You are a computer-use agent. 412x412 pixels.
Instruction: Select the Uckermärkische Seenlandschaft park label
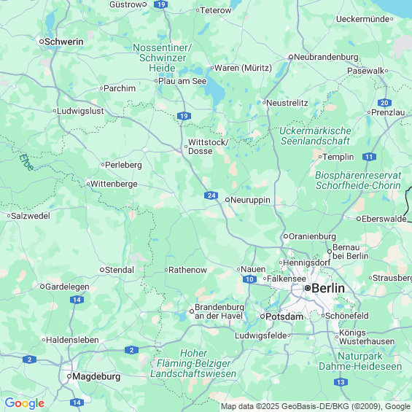315,136
